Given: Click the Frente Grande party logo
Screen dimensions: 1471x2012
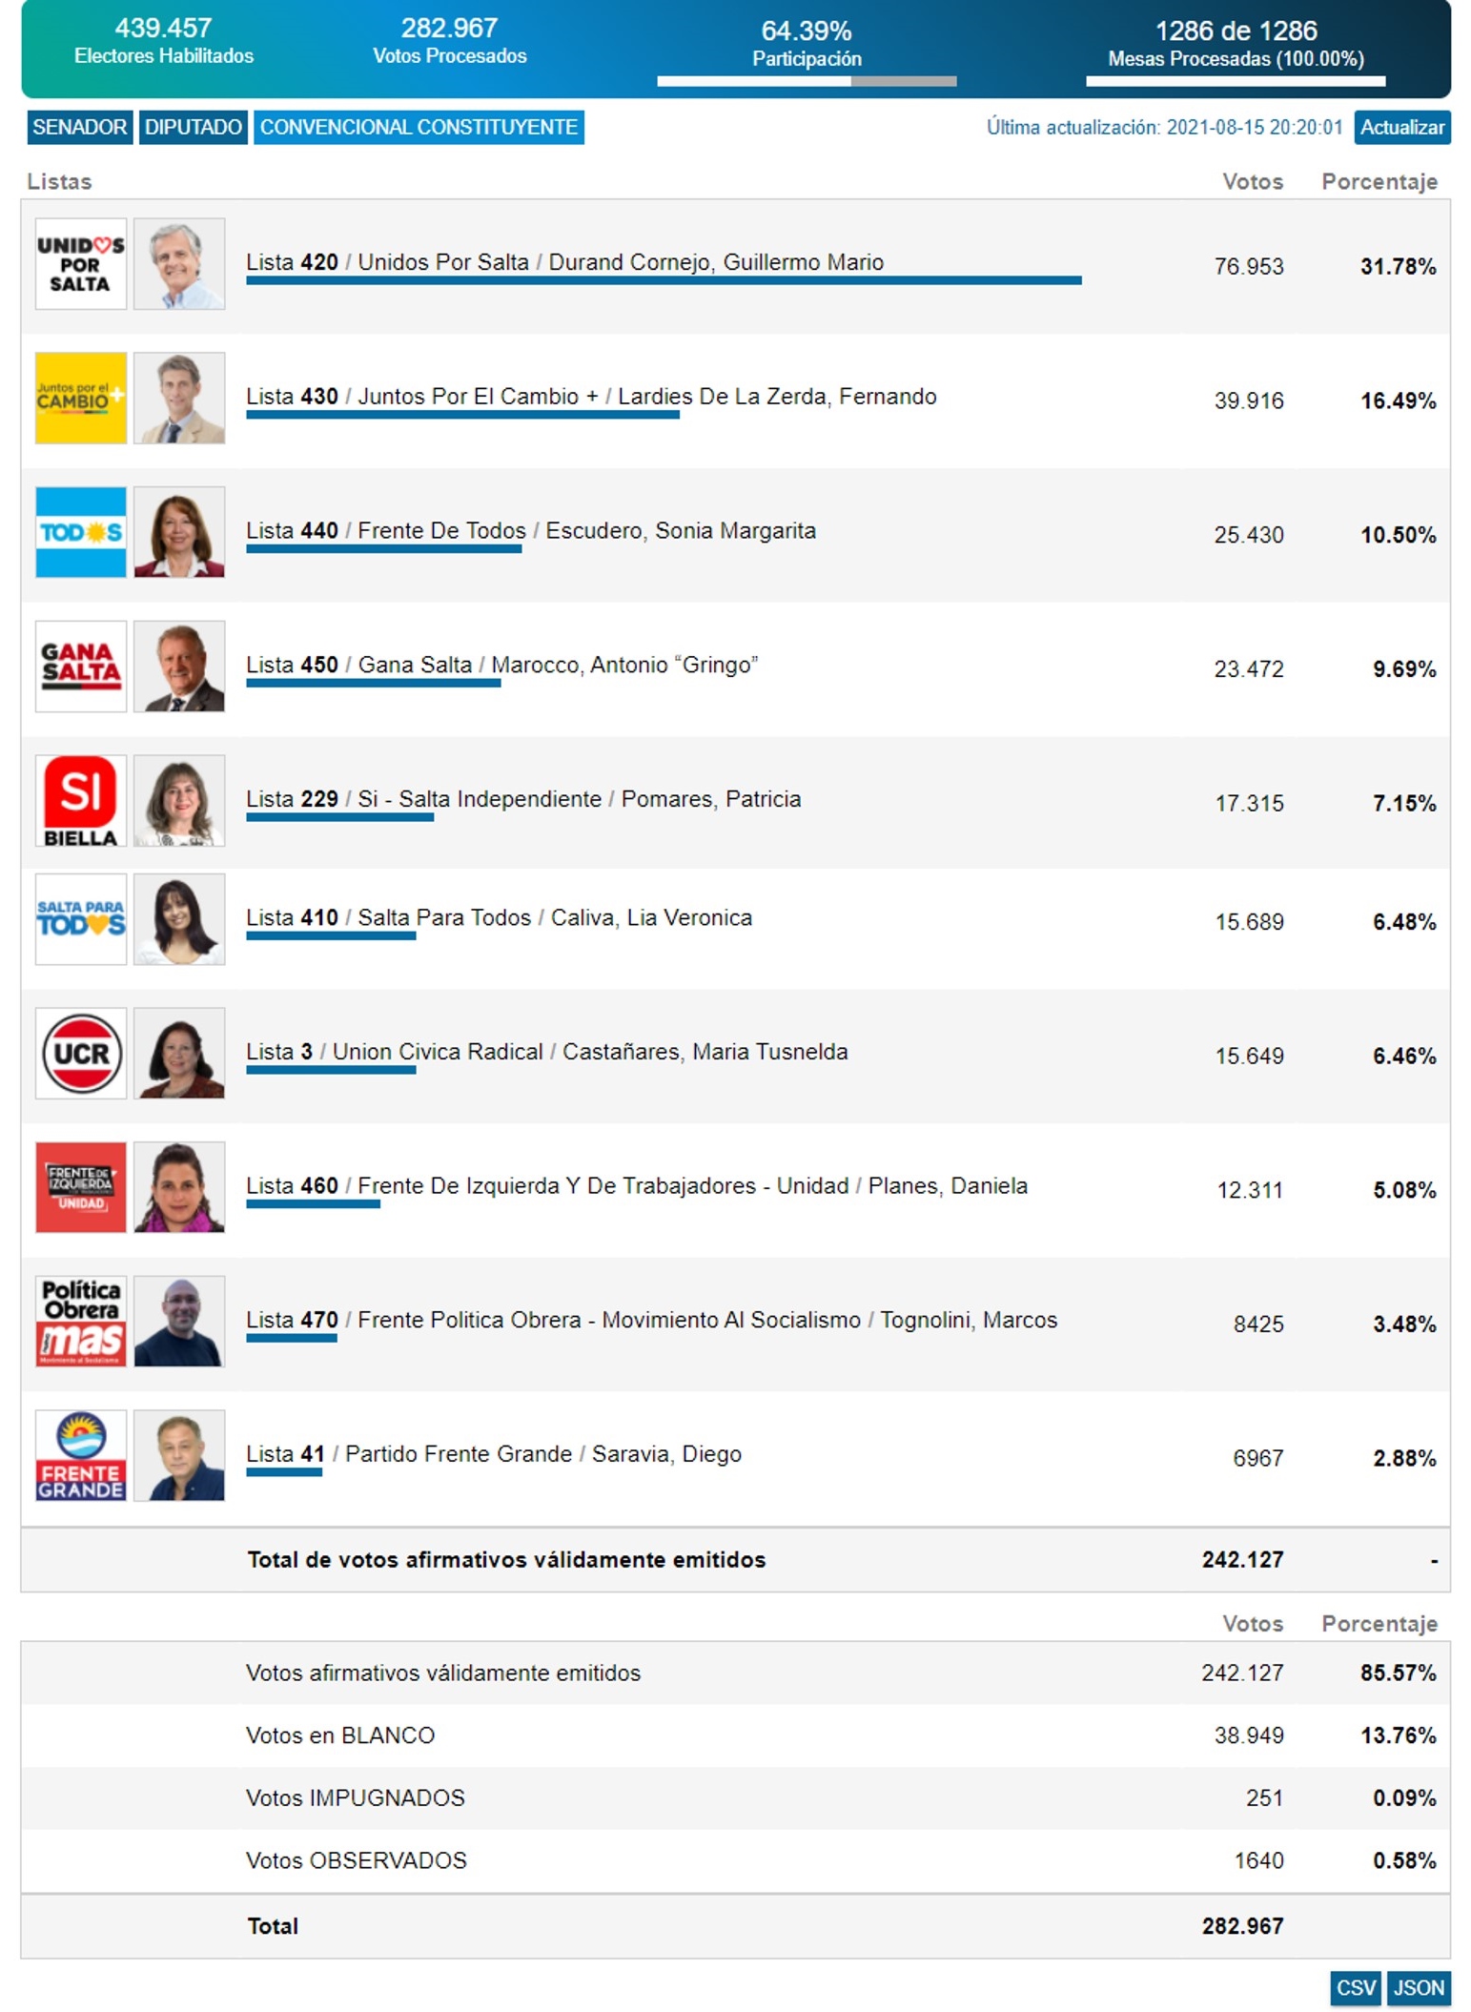Looking at the screenshot, I should (x=81, y=1456).
